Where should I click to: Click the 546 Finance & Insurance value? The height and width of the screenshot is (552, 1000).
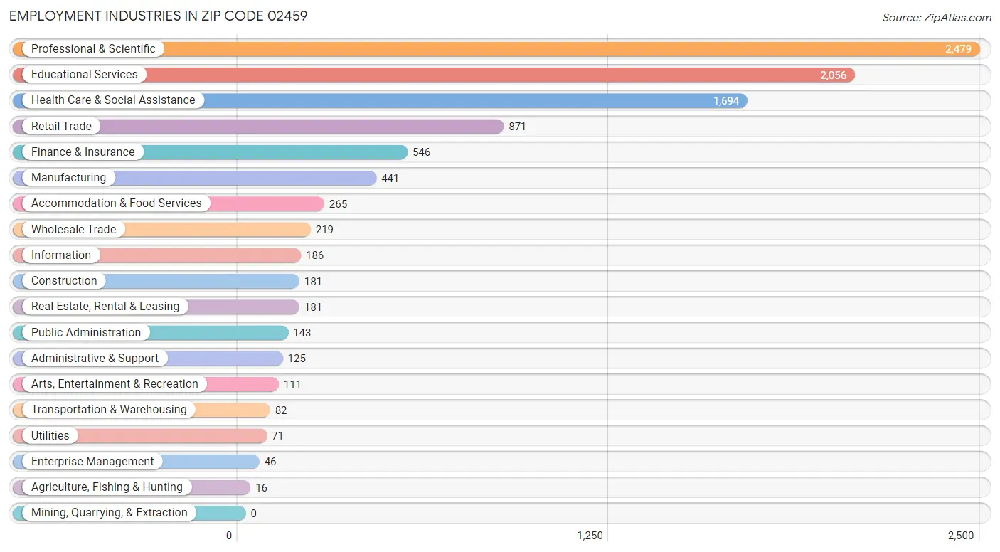[421, 152]
